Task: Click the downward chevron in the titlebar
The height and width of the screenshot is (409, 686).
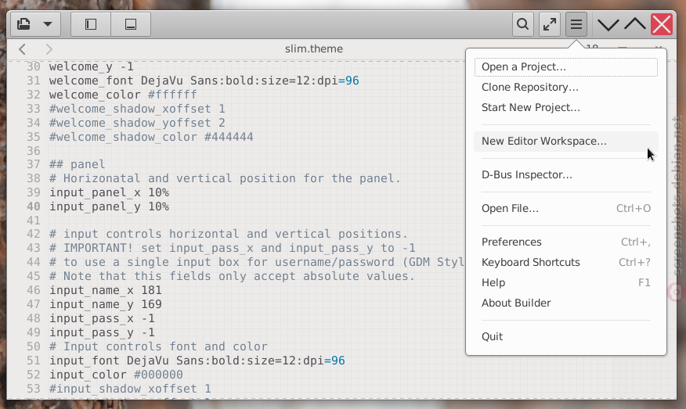Action: coord(608,24)
